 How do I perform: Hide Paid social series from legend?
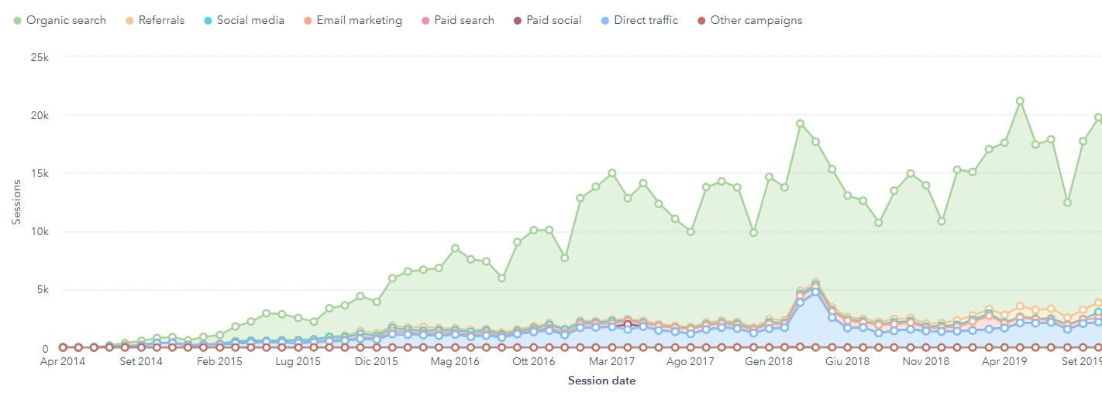(x=553, y=21)
